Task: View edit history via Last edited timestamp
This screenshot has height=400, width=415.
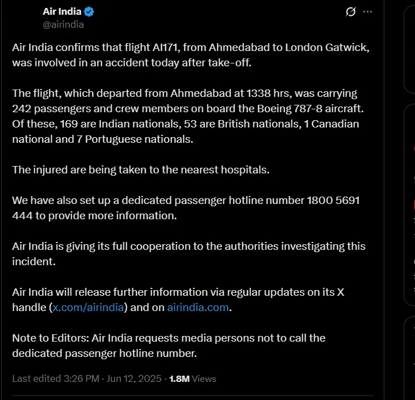Action: (88, 378)
